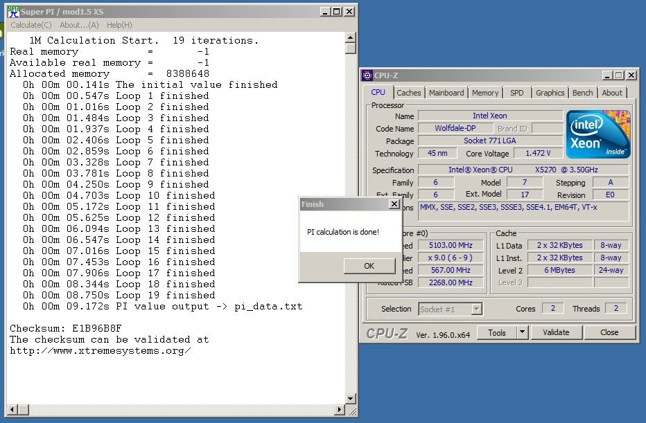Switch to the SPD tab in CPU-Z
This screenshot has height=423, width=646.
[x=516, y=93]
